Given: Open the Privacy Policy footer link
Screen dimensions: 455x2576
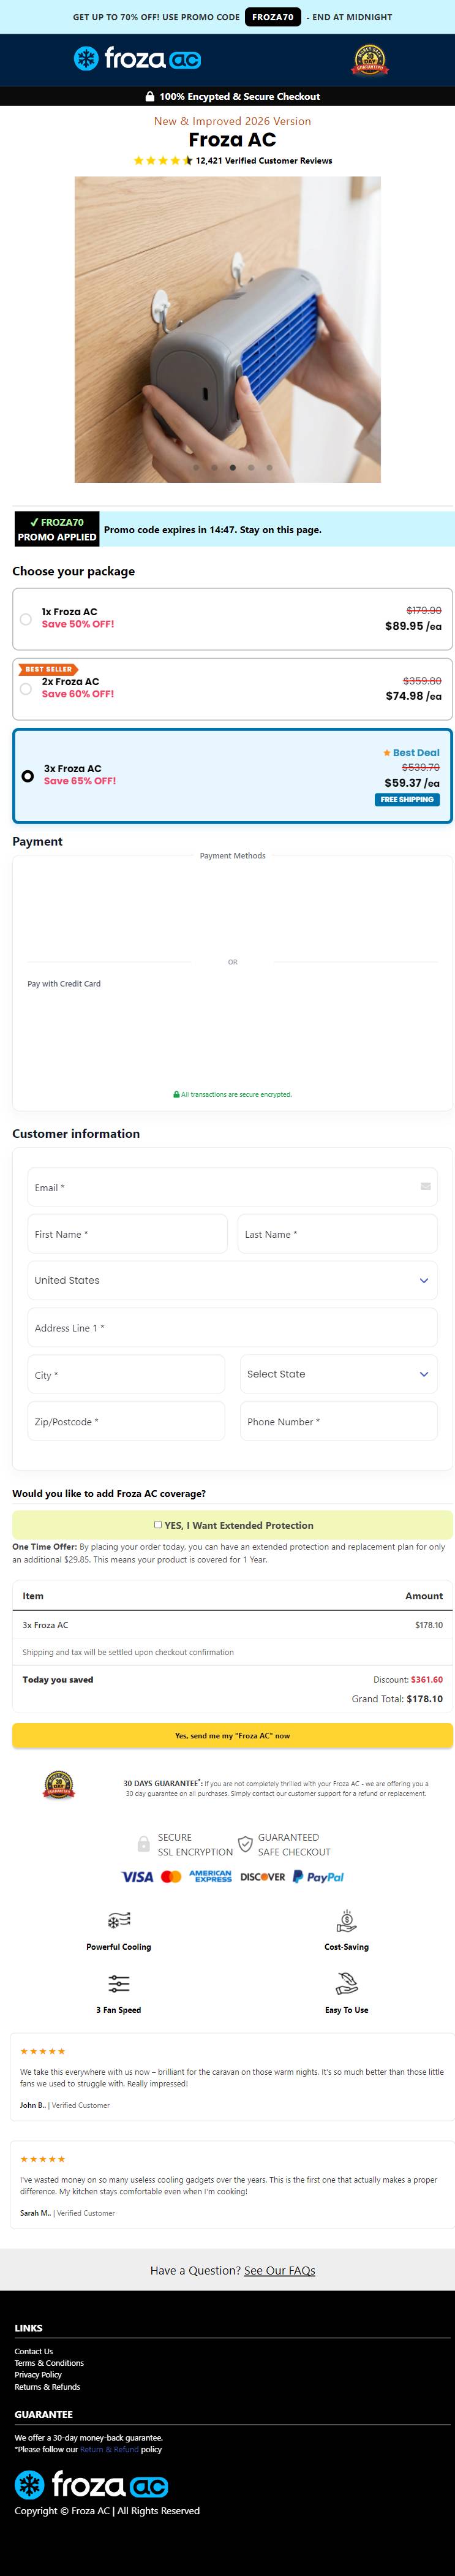Looking at the screenshot, I should 38,2374.
